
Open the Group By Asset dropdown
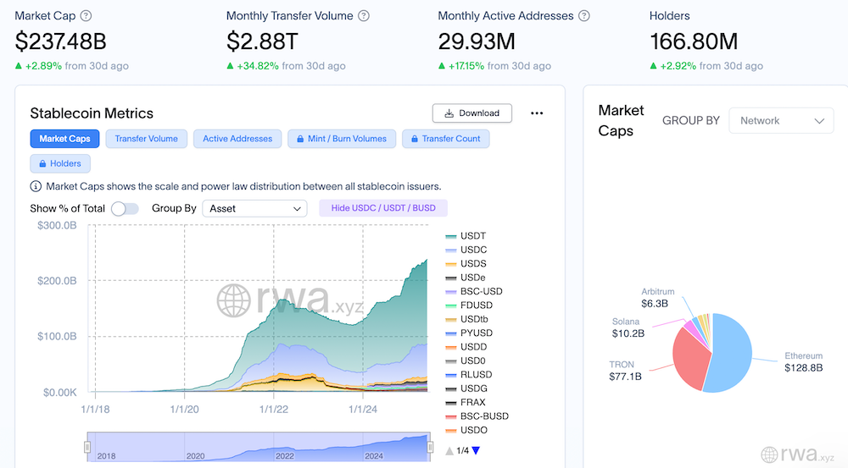click(254, 208)
